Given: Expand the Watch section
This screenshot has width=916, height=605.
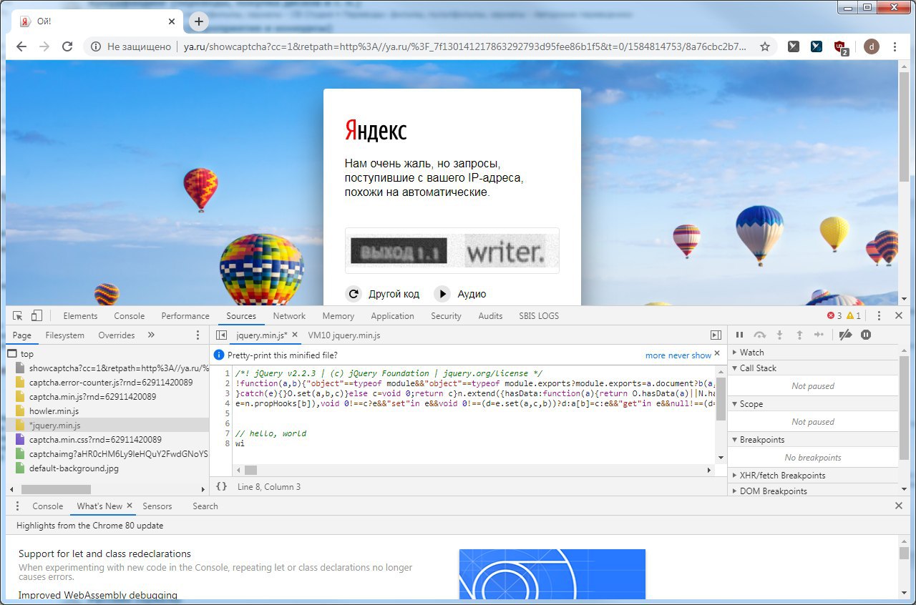Looking at the screenshot, I should click(x=814, y=352).
